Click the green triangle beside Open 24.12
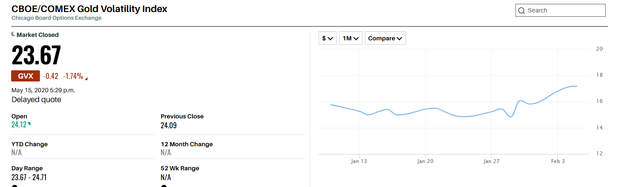The height and width of the screenshot is (187, 618). [29, 124]
